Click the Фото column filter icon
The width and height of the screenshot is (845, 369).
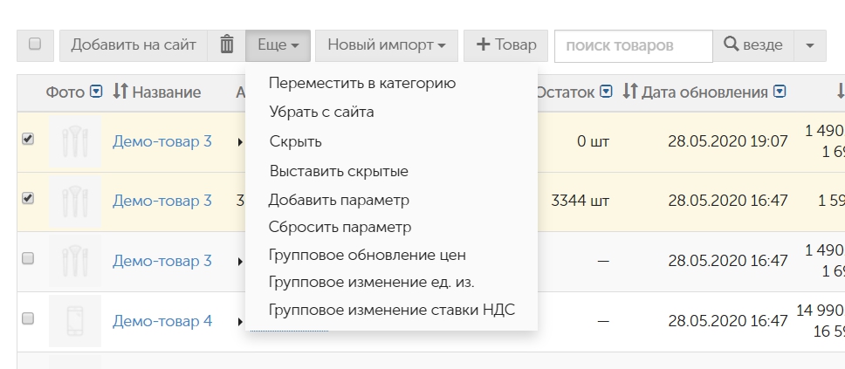click(96, 92)
